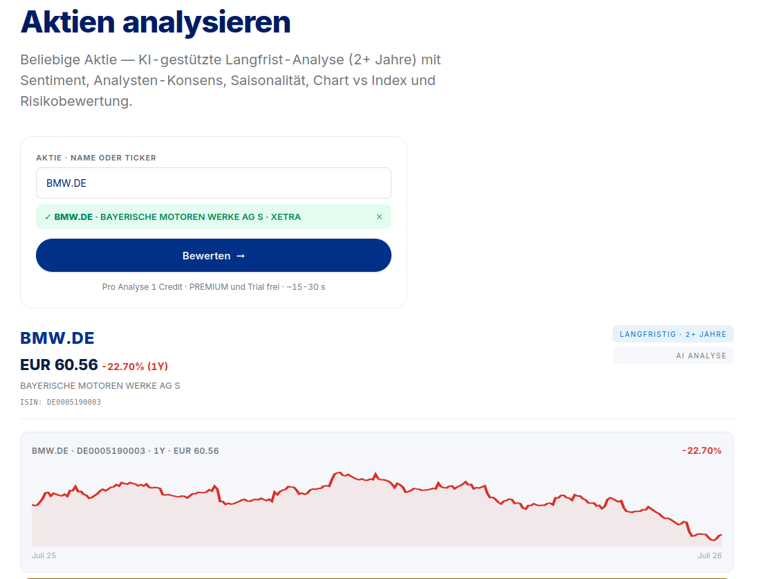Viewport: 758px width, 579px height.
Task: Click the Bewerten button
Action: click(213, 255)
